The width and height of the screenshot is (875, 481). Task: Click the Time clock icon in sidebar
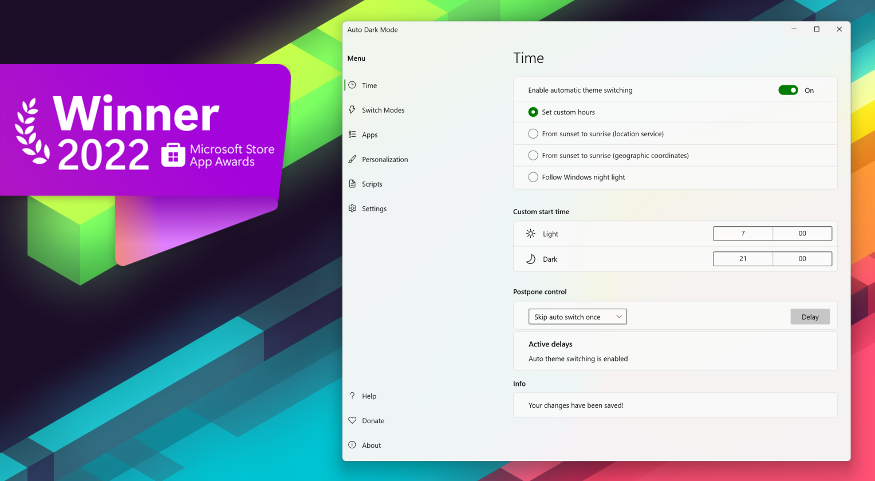tap(352, 85)
